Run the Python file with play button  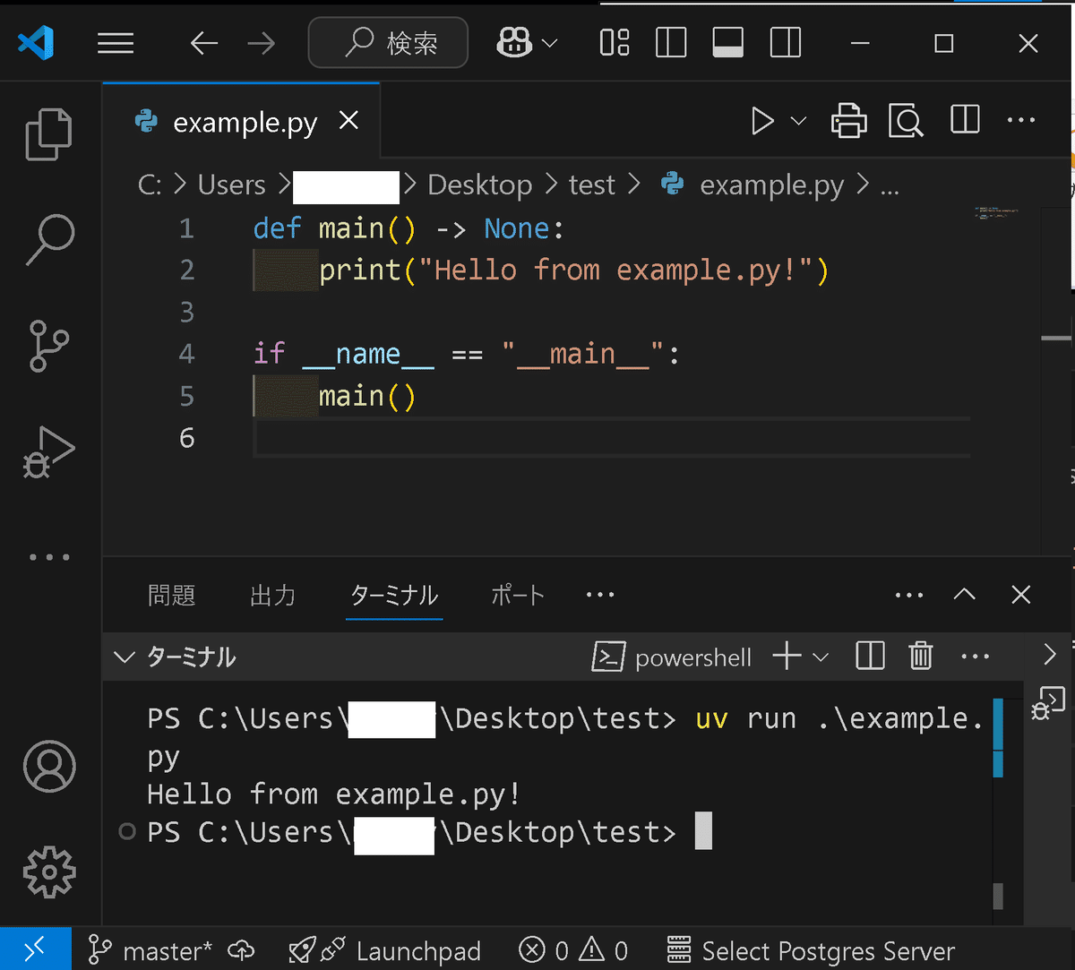pyautogui.click(x=762, y=121)
